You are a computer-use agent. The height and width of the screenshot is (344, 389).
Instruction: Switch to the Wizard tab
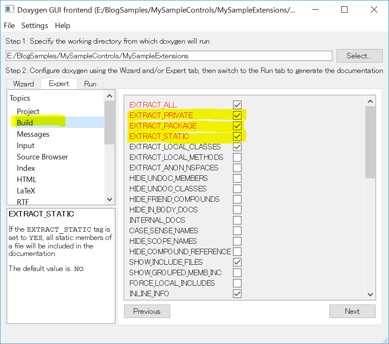(x=23, y=84)
